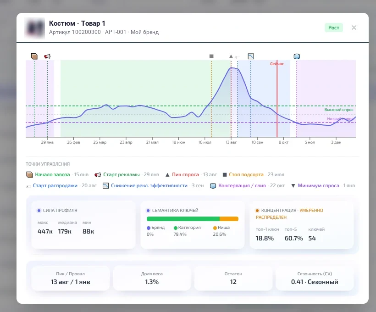
Task: Click the Рост status badge
Action: click(x=333, y=28)
